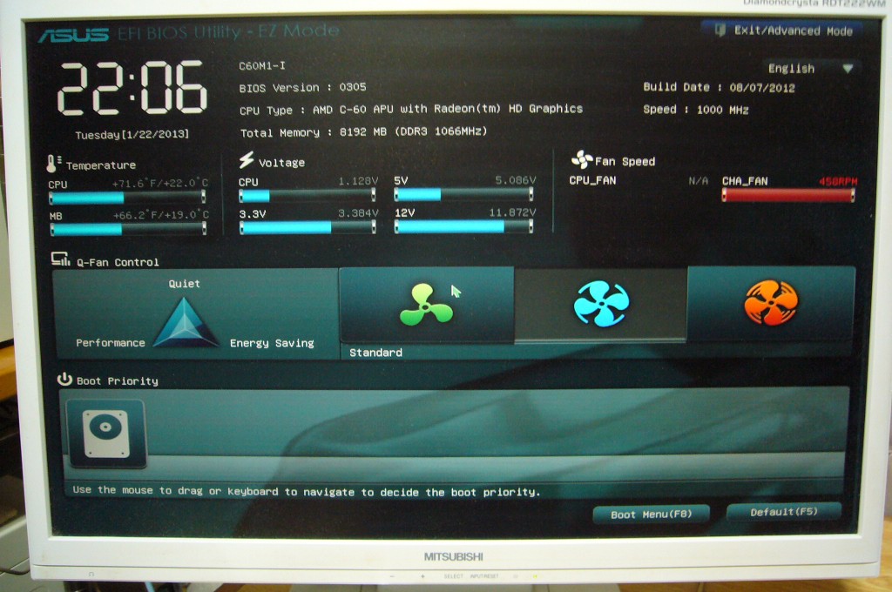
Task: Select the green Standard fan mode icon
Action: click(x=426, y=304)
